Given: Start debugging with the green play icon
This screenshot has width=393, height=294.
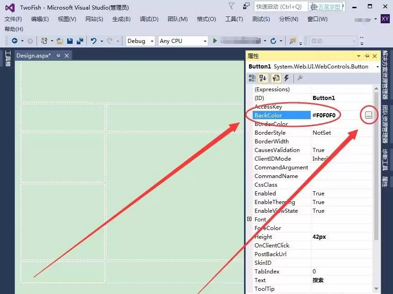Looking at the screenshot, I should click(214, 41).
